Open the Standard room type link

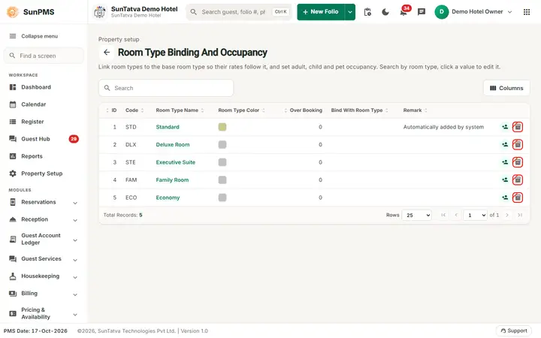[x=168, y=127]
